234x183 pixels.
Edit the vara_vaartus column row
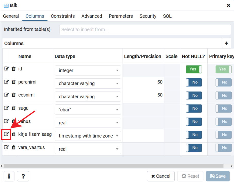click(6, 147)
